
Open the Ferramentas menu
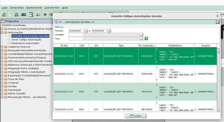click(17, 8)
